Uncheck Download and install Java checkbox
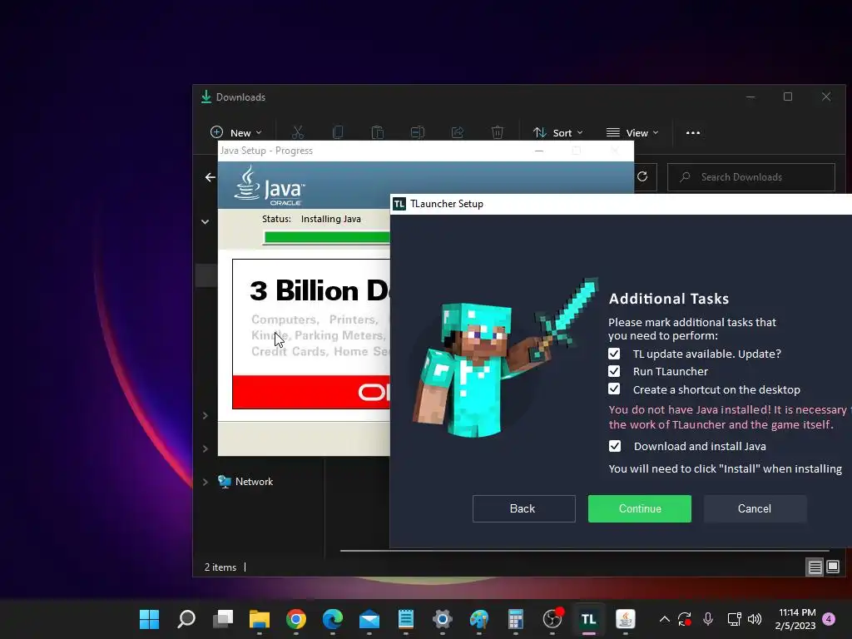Viewport: 852px width, 639px height. (x=615, y=446)
